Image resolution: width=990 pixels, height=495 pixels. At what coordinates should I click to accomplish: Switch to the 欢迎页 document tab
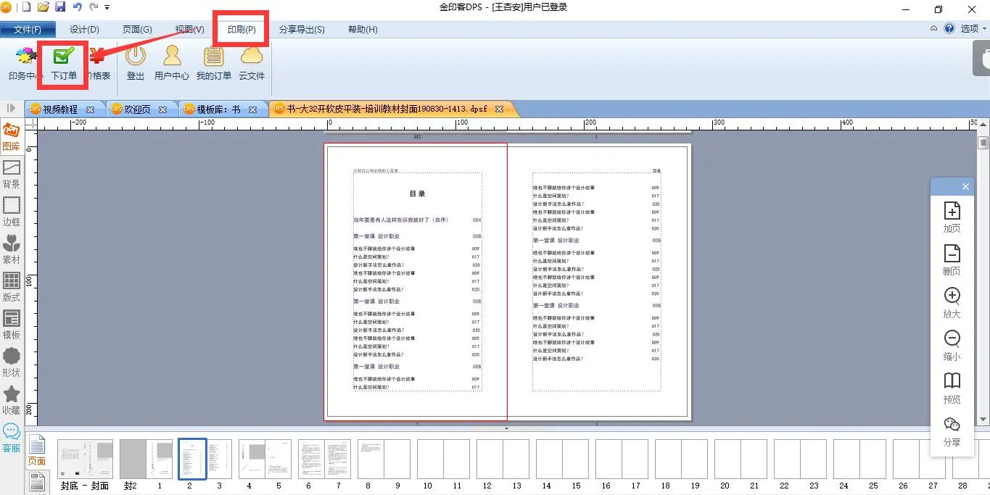(137, 109)
